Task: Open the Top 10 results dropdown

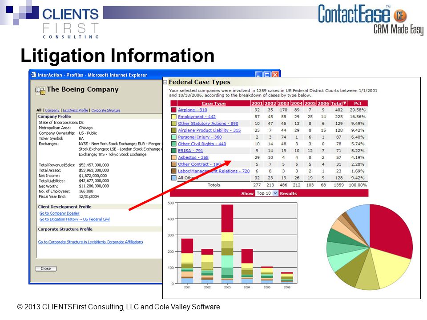Action: 266,193
